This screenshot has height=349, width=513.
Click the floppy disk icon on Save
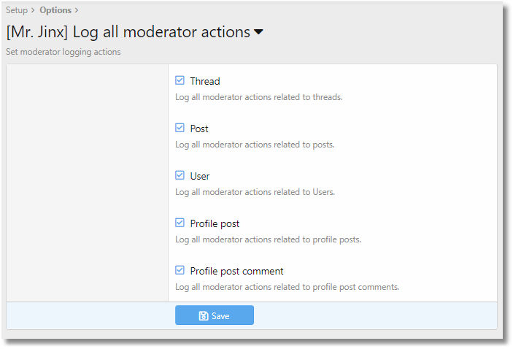(x=204, y=316)
